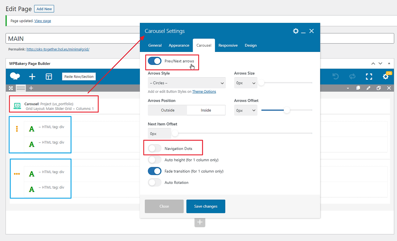
Task: Click the Paste Row/Section button
Action: click(x=79, y=77)
